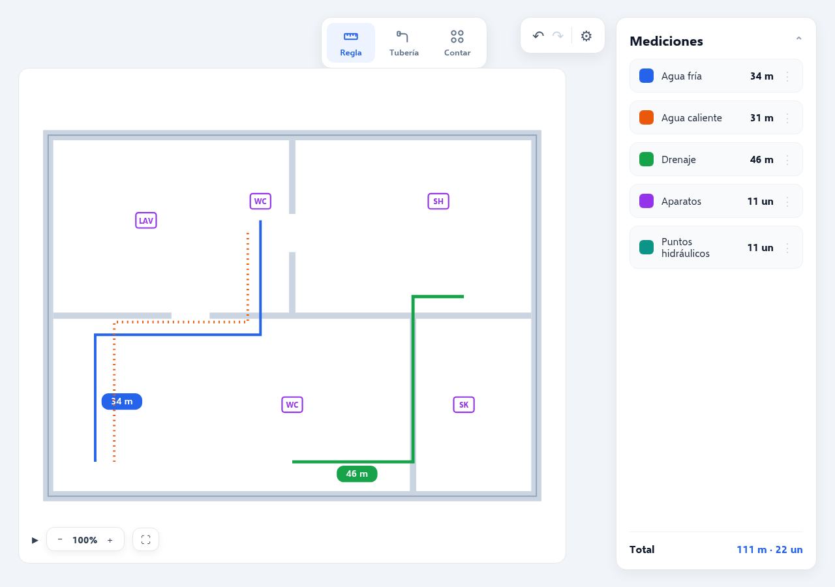The height and width of the screenshot is (587, 835).
Task: Click the blue 34 m pipe label
Action: coord(122,401)
